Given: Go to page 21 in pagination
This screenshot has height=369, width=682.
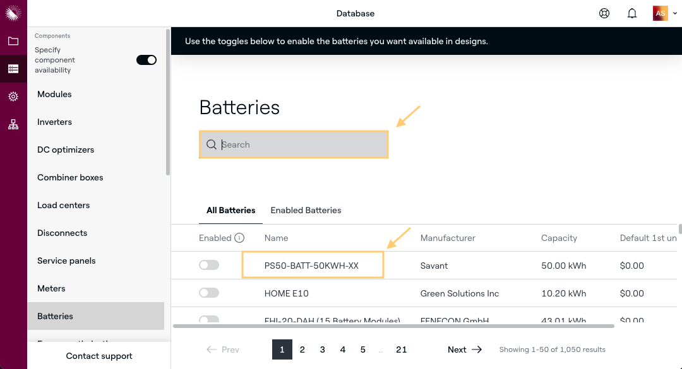Looking at the screenshot, I should (x=401, y=349).
